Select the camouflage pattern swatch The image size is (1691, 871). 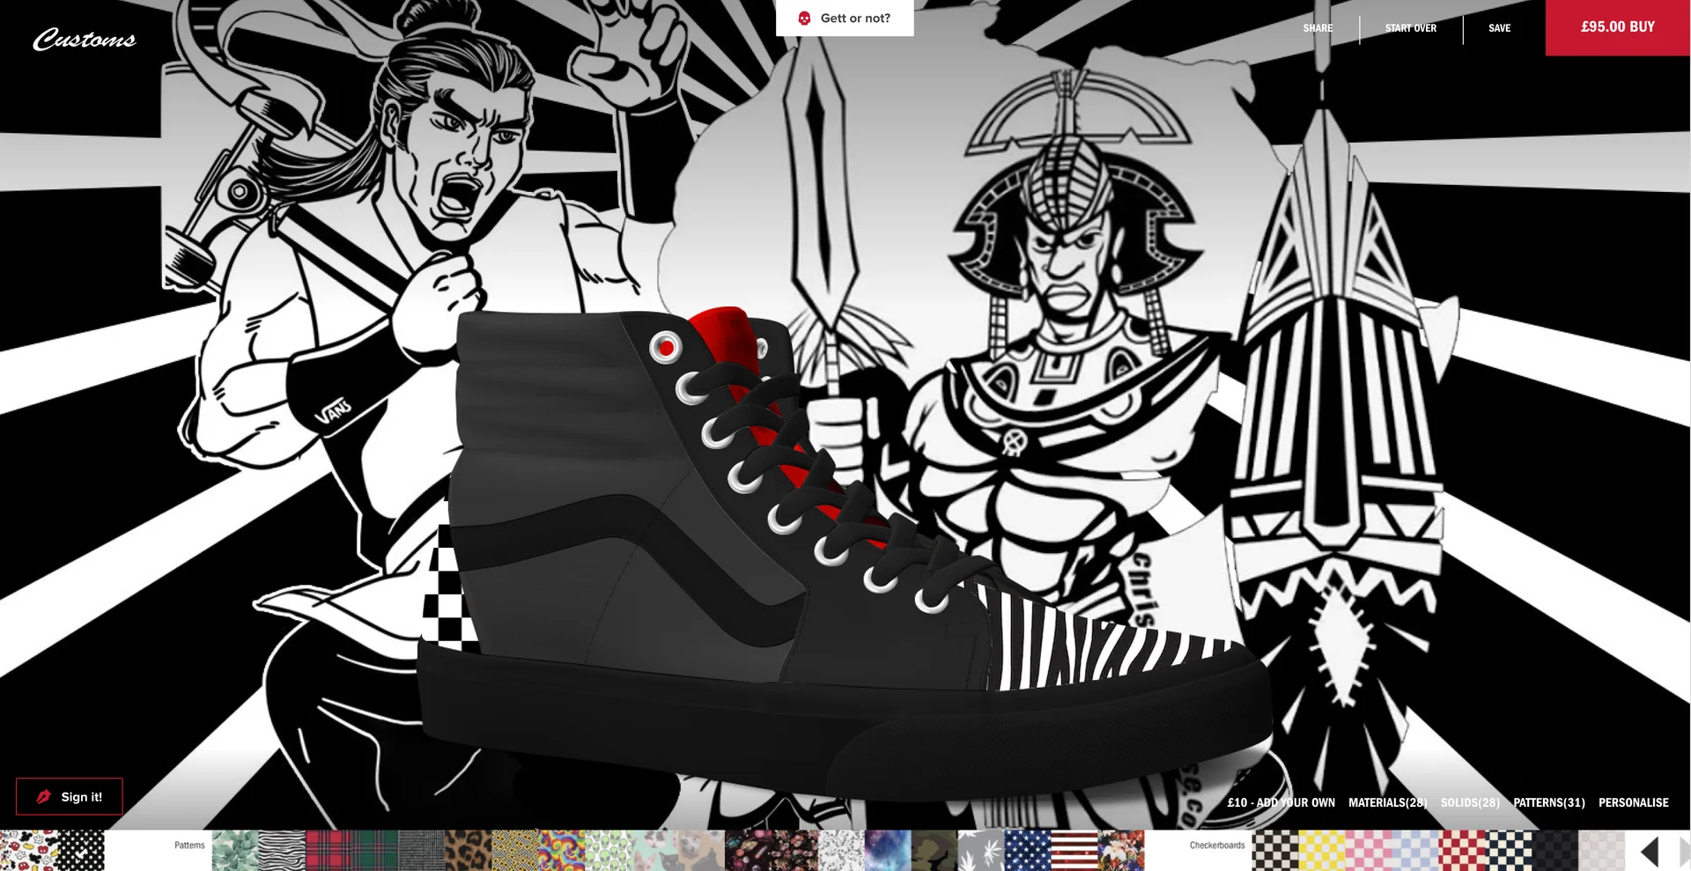(x=934, y=851)
